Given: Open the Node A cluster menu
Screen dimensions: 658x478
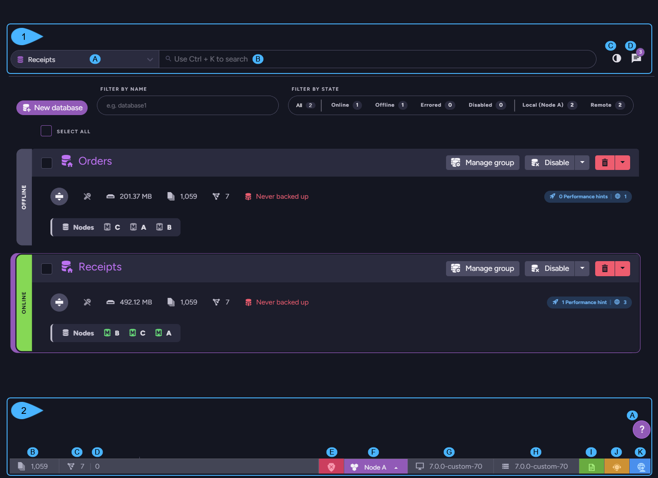Looking at the screenshot, I should [376, 466].
